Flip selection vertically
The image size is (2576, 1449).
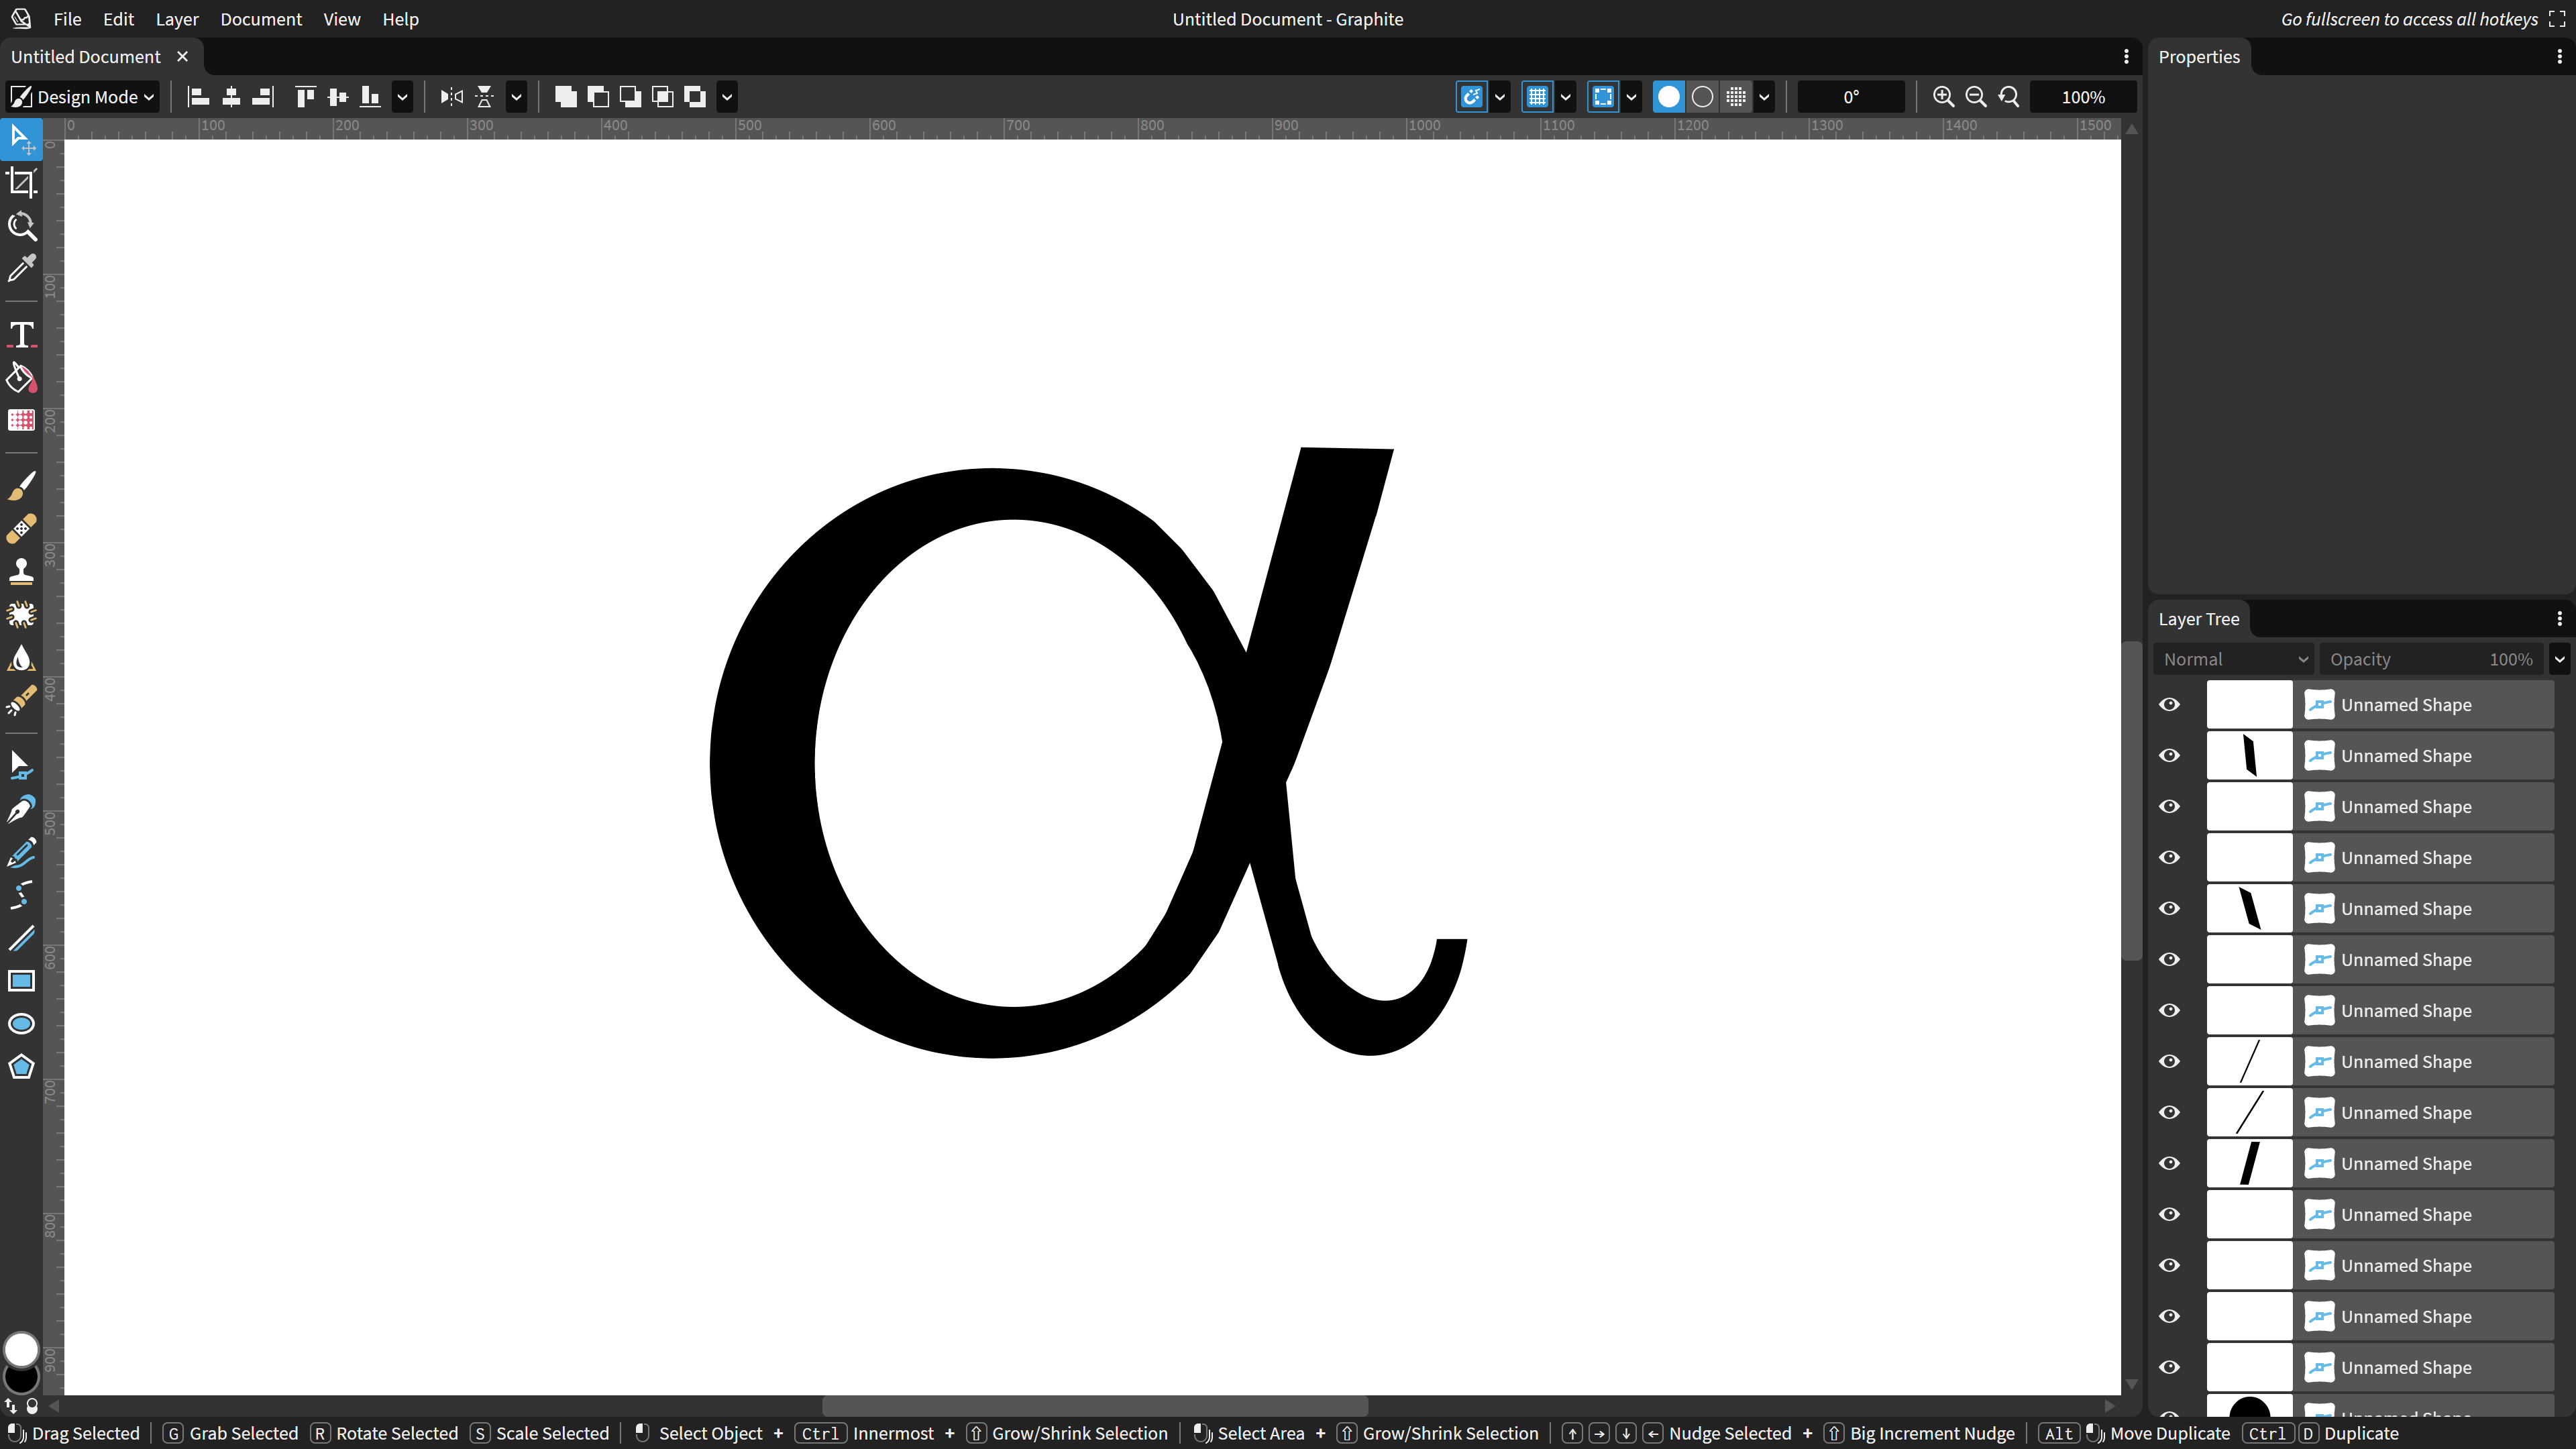point(485,97)
